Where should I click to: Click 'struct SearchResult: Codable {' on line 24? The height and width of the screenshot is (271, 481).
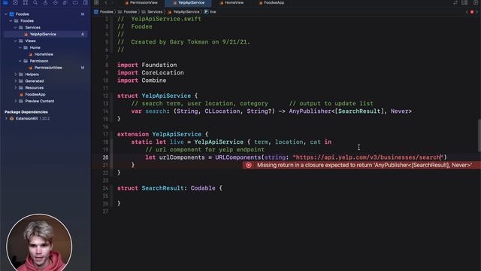(170, 188)
